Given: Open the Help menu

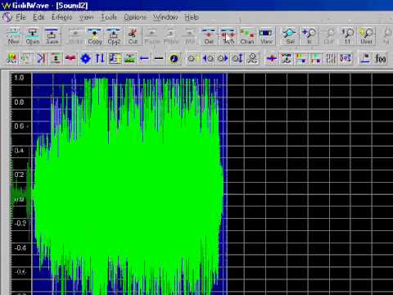Looking at the screenshot, I should coord(191,17).
